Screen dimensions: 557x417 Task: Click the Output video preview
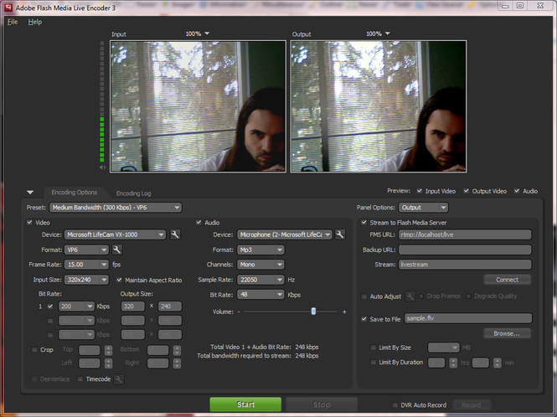379,106
